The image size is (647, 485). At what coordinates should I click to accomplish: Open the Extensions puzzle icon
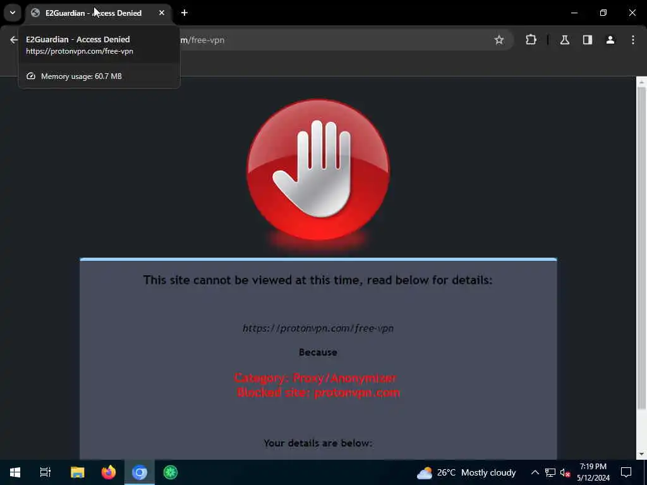(x=531, y=40)
